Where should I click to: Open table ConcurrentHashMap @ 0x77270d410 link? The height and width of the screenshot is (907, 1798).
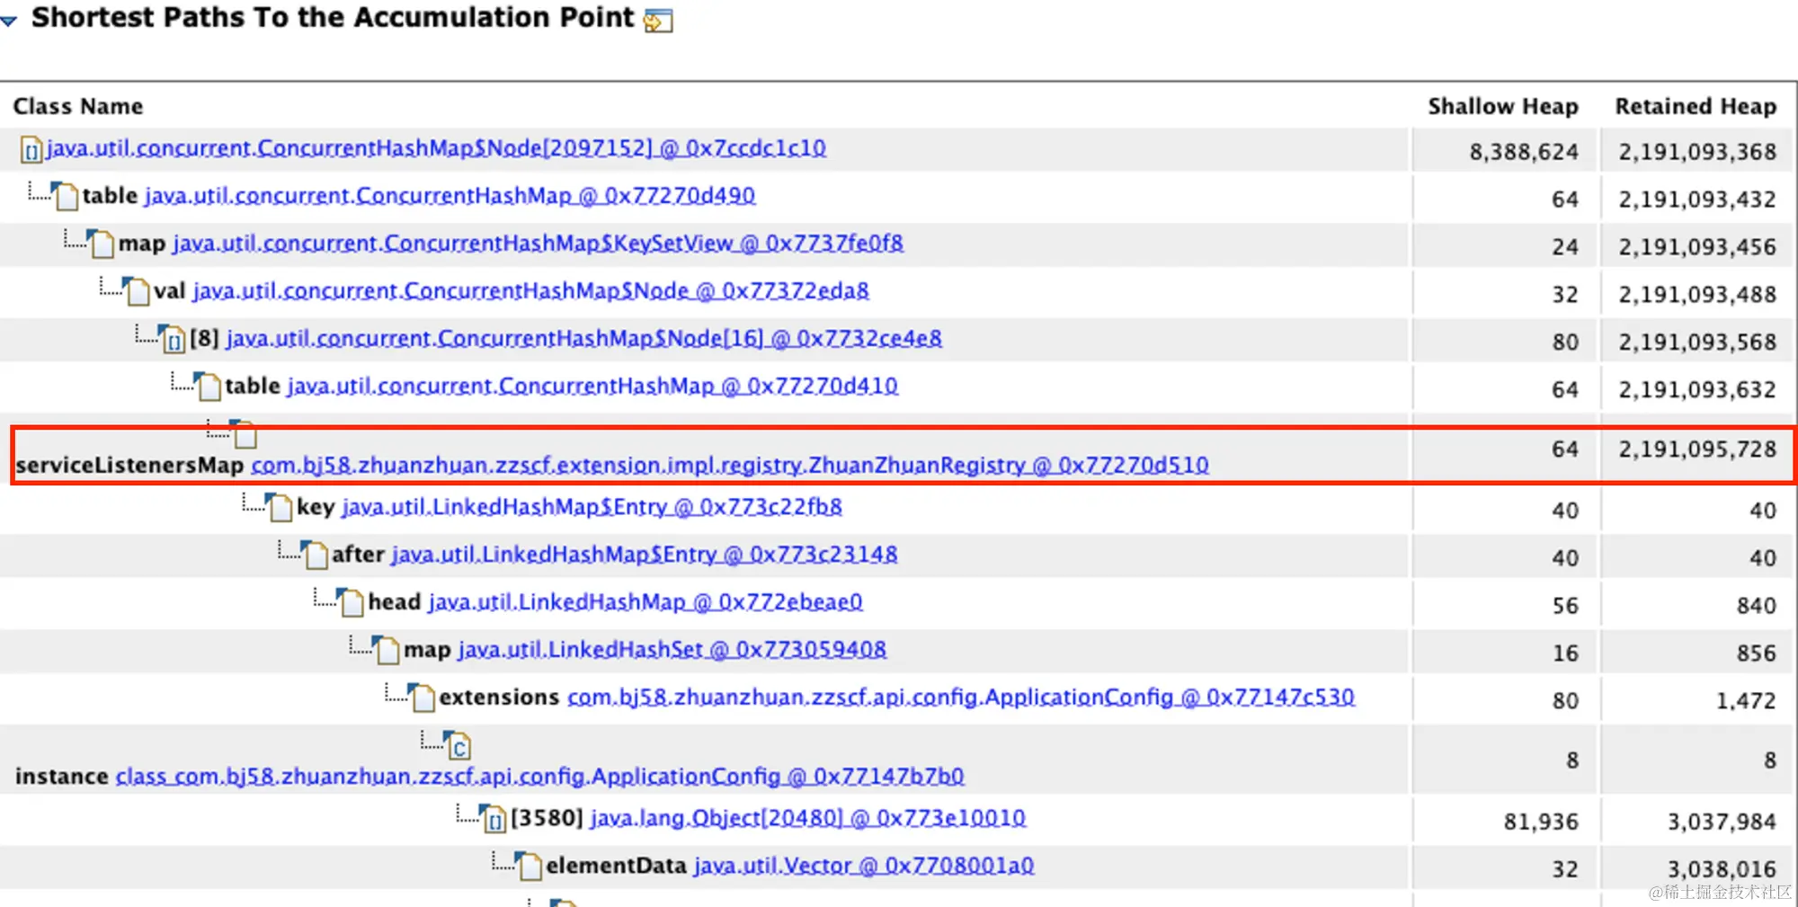[x=592, y=387]
